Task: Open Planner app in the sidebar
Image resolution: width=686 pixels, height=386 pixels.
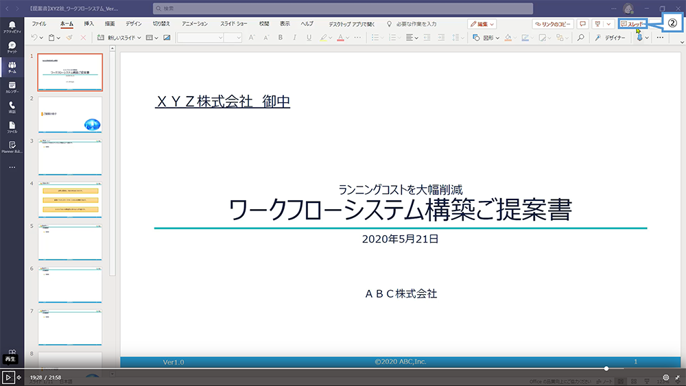Action: tap(12, 147)
